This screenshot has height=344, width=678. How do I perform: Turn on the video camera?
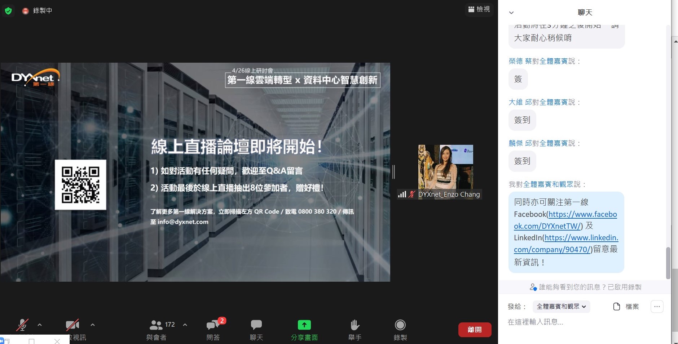coord(72,325)
